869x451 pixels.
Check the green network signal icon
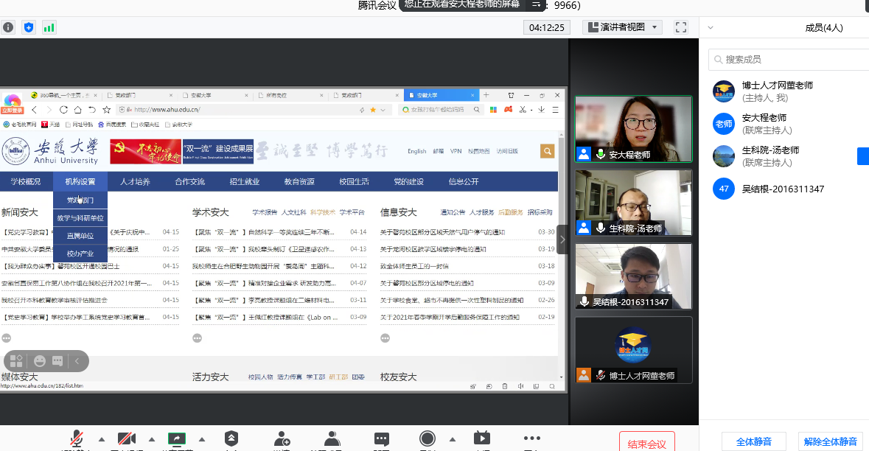pos(49,27)
